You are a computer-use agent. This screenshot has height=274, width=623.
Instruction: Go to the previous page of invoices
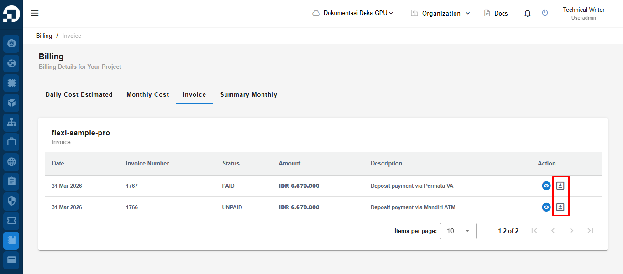pyautogui.click(x=553, y=231)
